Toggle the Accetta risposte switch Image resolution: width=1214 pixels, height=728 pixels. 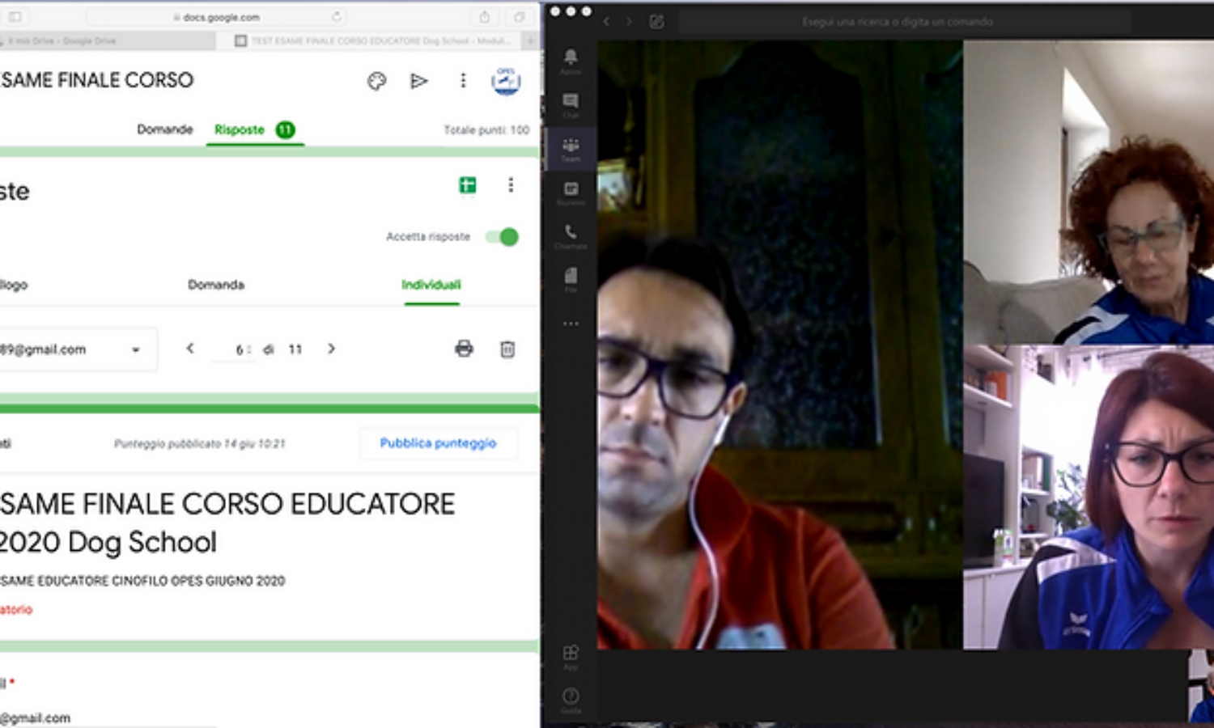point(502,237)
